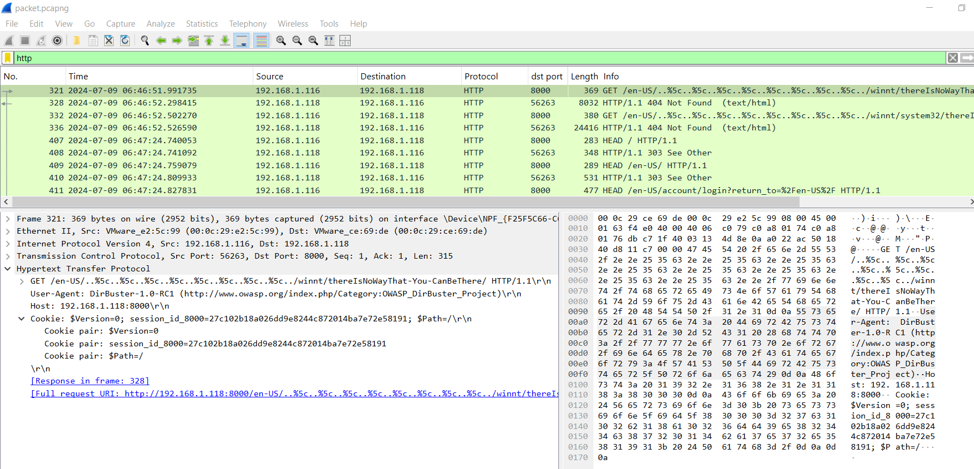Open the Statistics menu

pyautogui.click(x=202, y=24)
